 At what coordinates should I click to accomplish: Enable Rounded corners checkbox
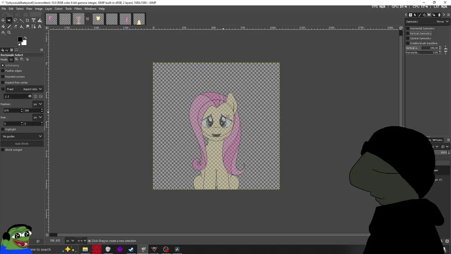click(x=2, y=77)
